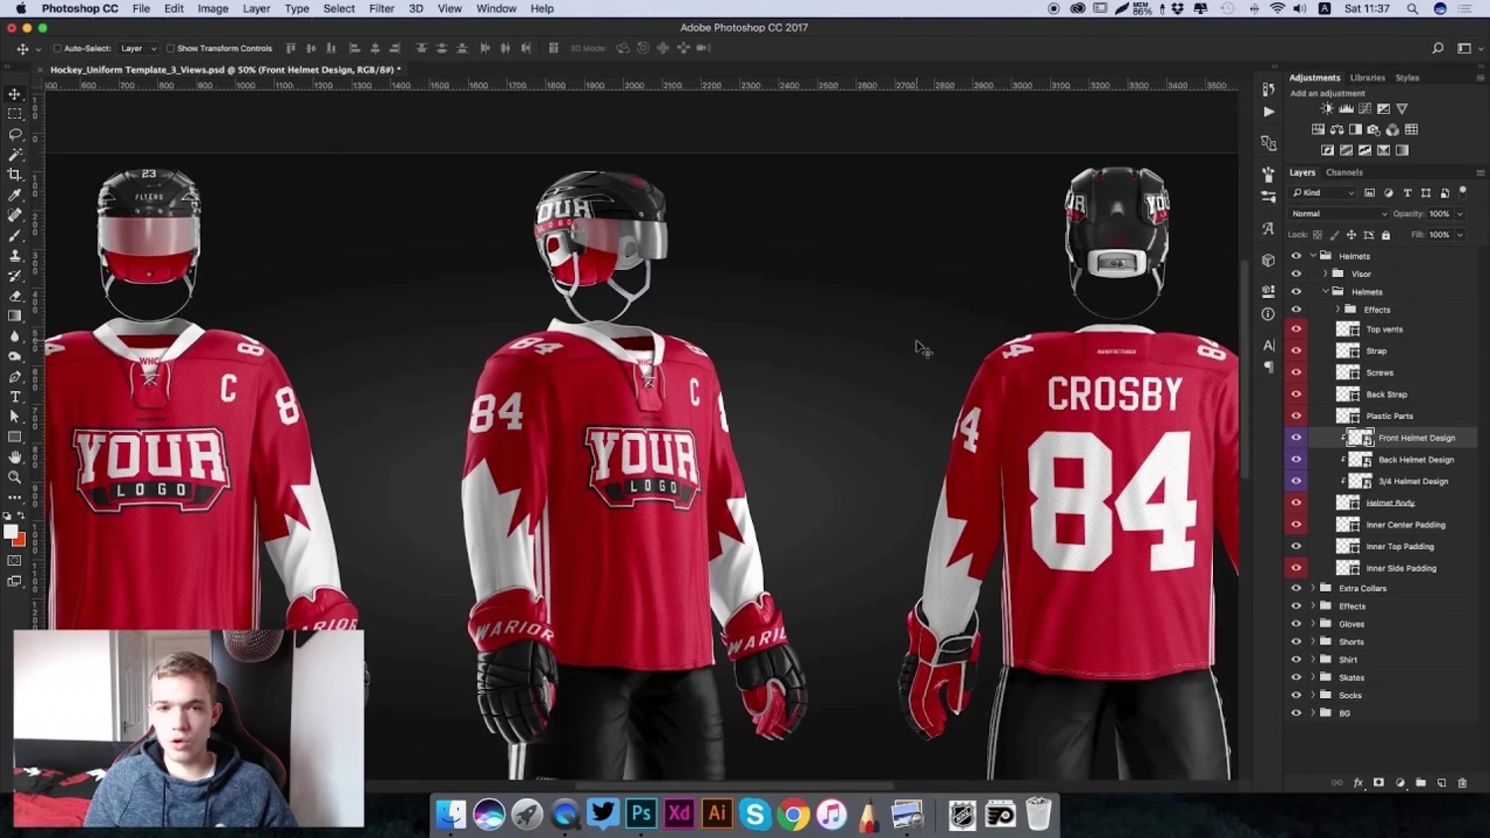This screenshot has height=838, width=1490.
Task: Enable Show Transform Controls checkbox
Action: click(170, 48)
